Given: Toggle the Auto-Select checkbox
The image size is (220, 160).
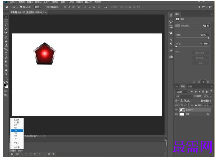Looking at the screenshot, I should tap(21, 7).
